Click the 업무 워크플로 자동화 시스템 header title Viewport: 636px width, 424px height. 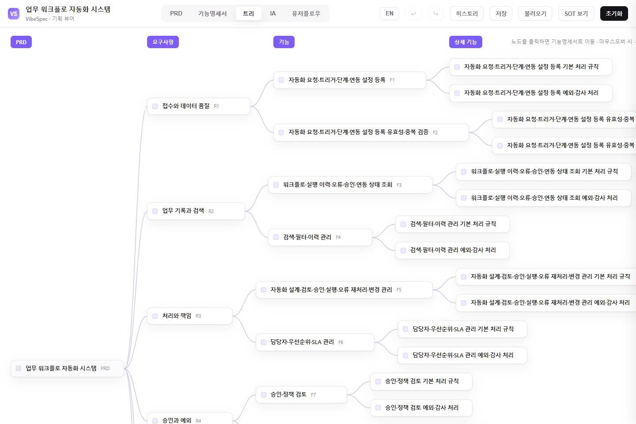tap(68, 9)
